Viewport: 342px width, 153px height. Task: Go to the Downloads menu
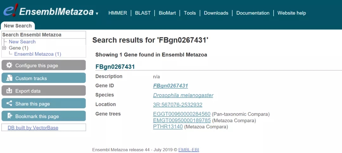(x=216, y=13)
